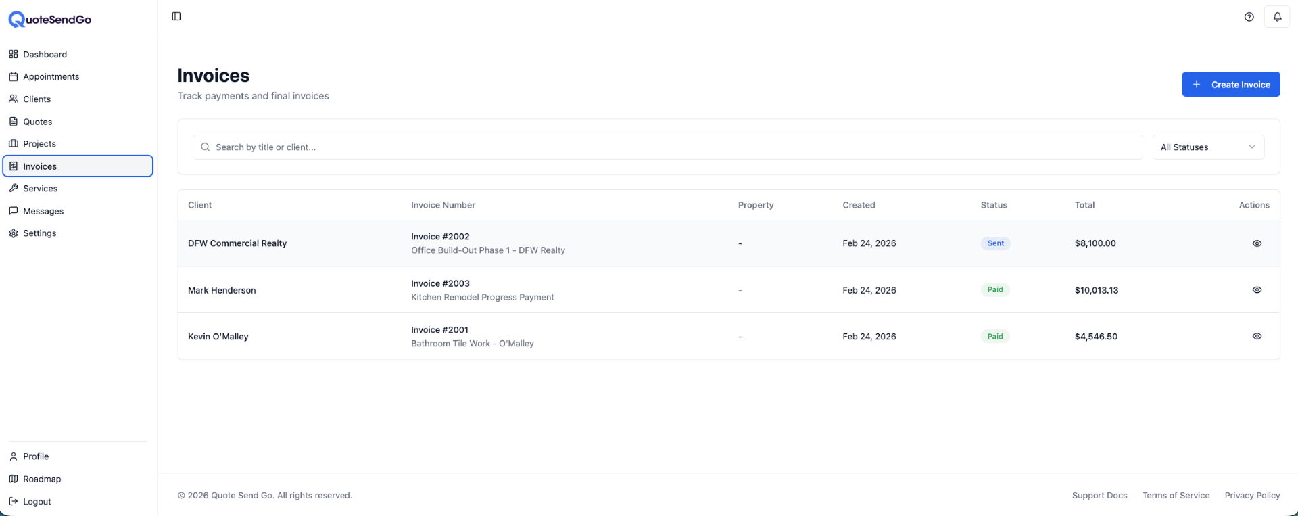The width and height of the screenshot is (1298, 516).
Task: Open Messages via the chat bubble icon
Action: point(13,210)
